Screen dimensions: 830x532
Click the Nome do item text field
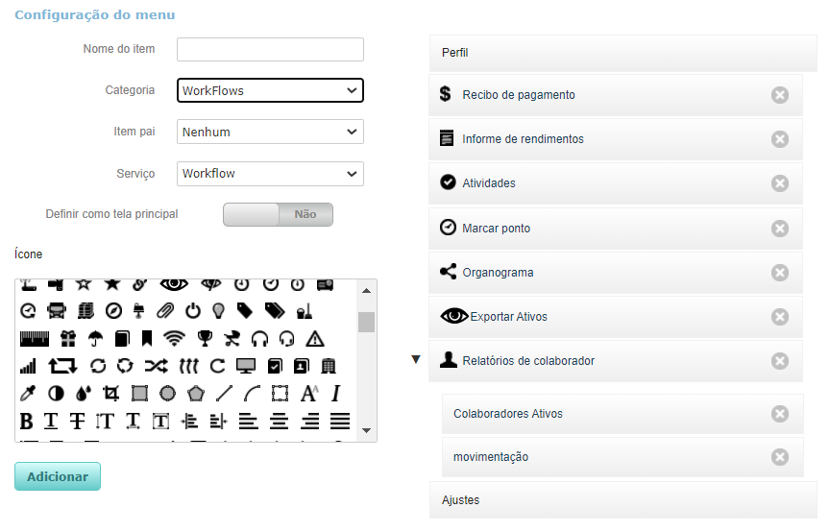pyautogui.click(x=270, y=49)
